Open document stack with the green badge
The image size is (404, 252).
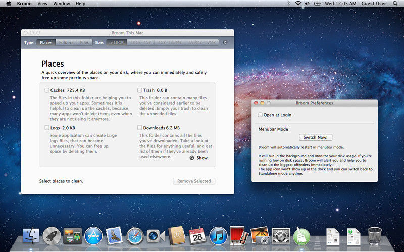tap(353, 236)
